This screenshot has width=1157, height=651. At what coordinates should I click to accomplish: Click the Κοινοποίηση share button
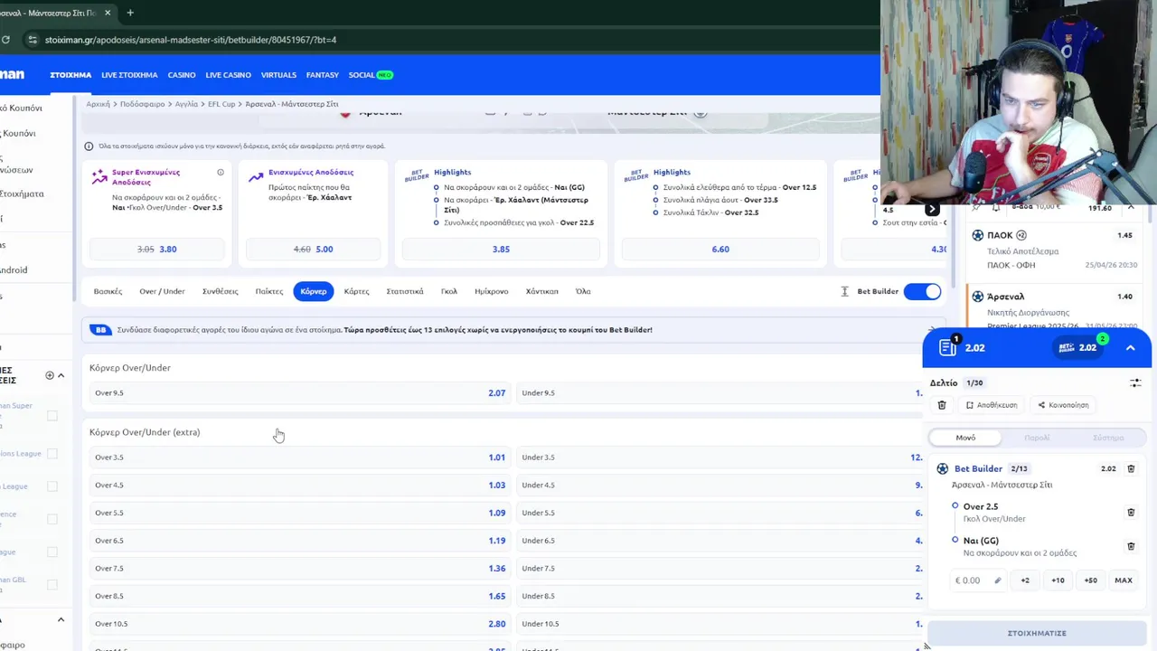click(x=1063, y=405)
